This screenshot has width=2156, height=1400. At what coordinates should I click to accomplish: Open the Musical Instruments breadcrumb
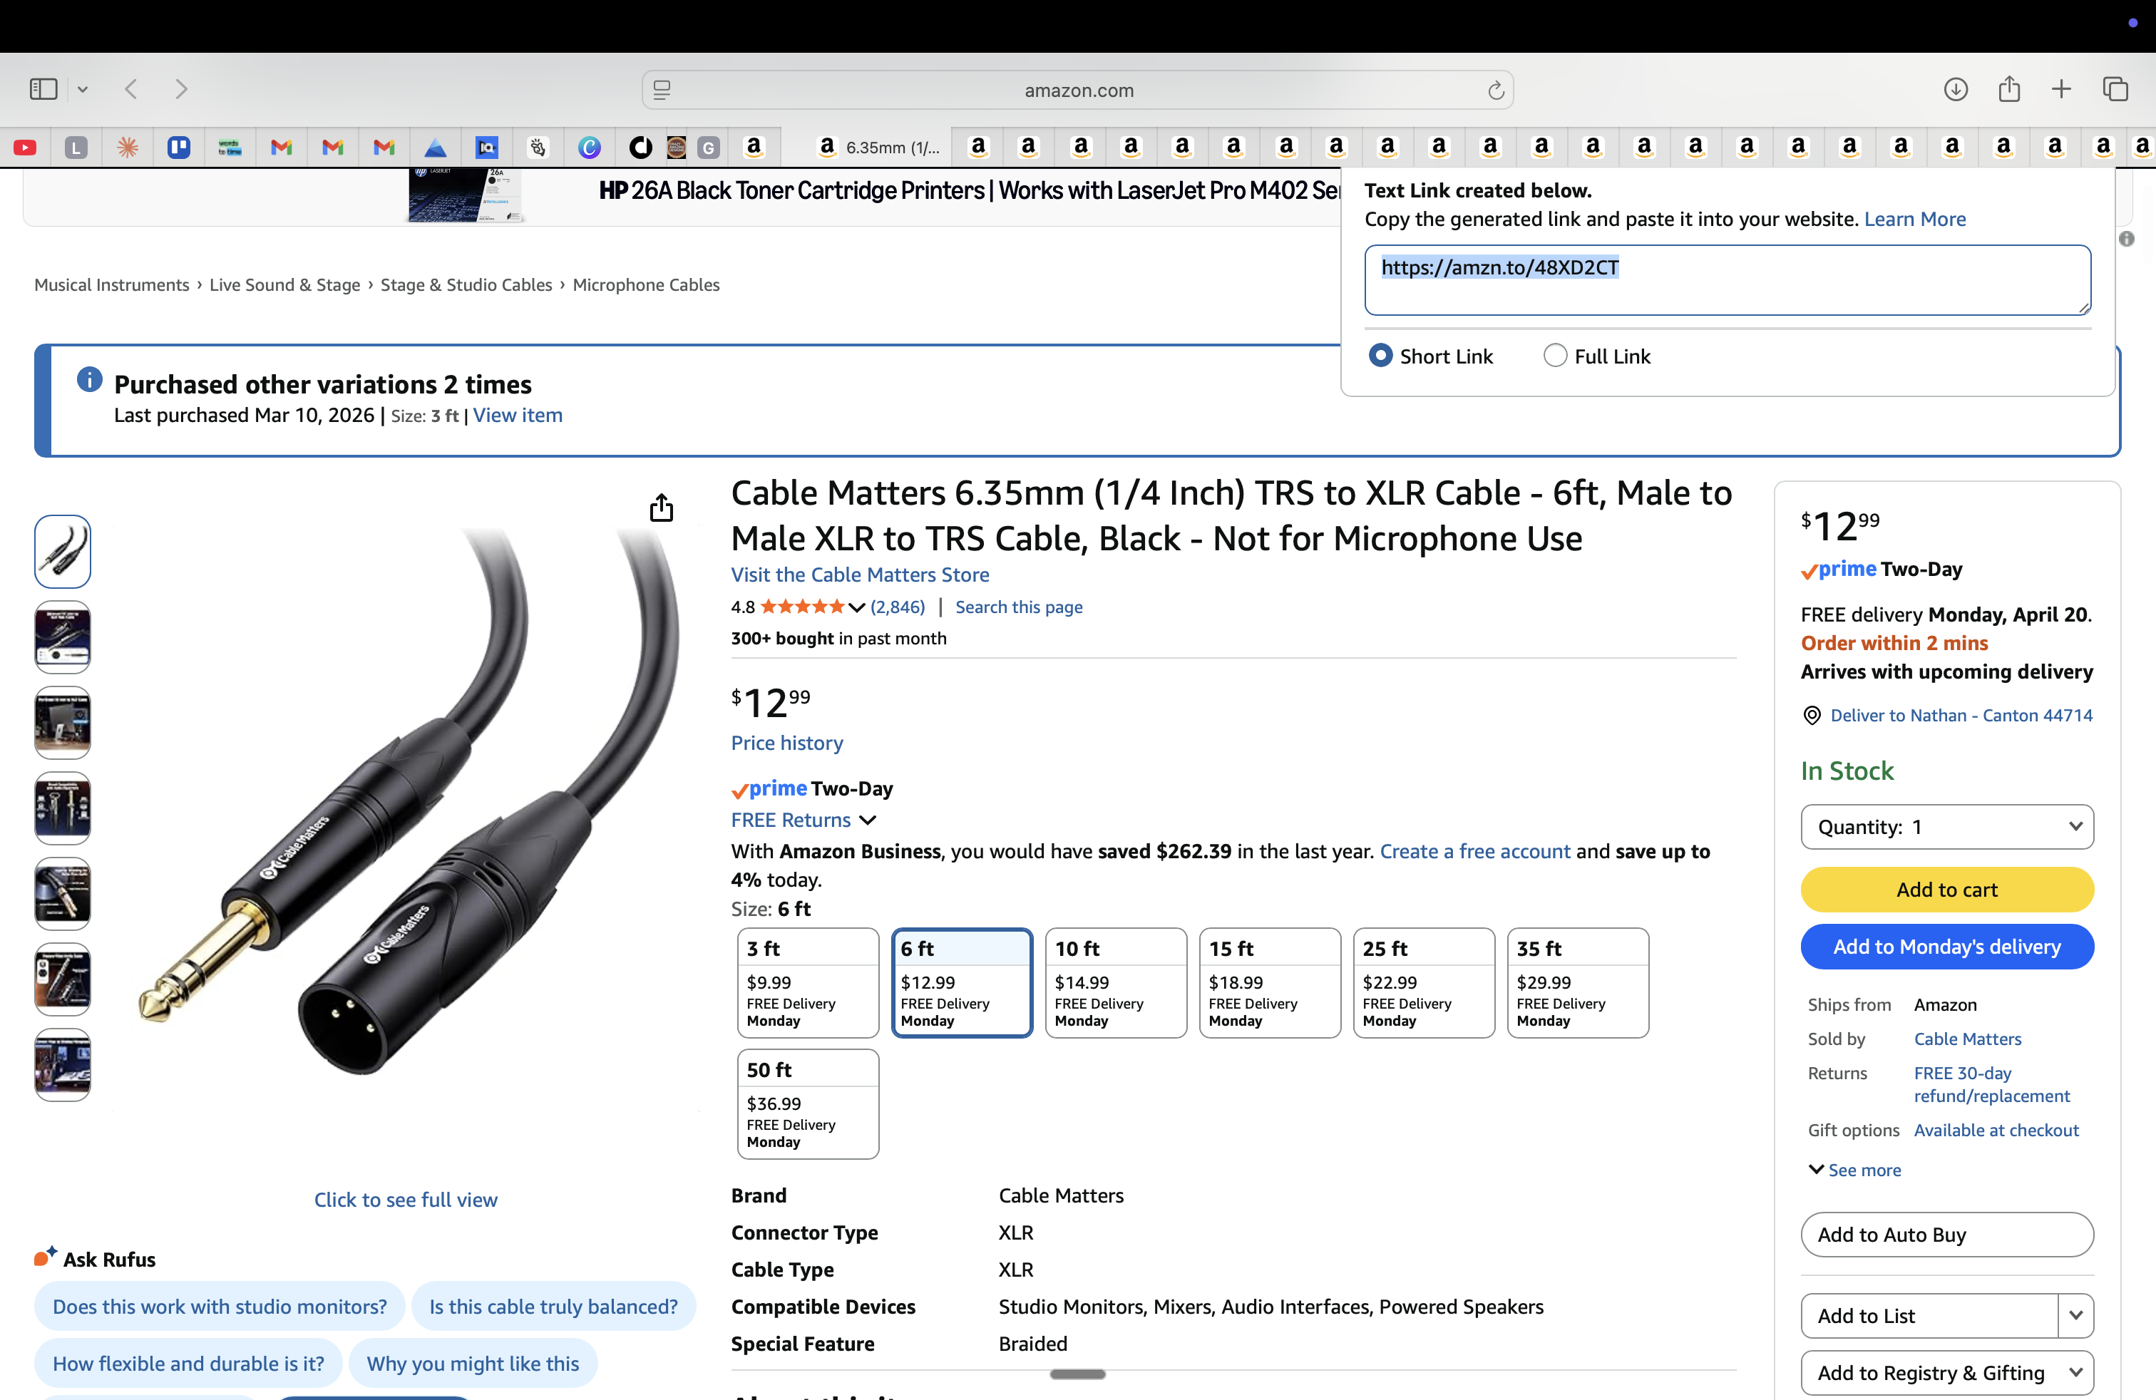(111, 284)
